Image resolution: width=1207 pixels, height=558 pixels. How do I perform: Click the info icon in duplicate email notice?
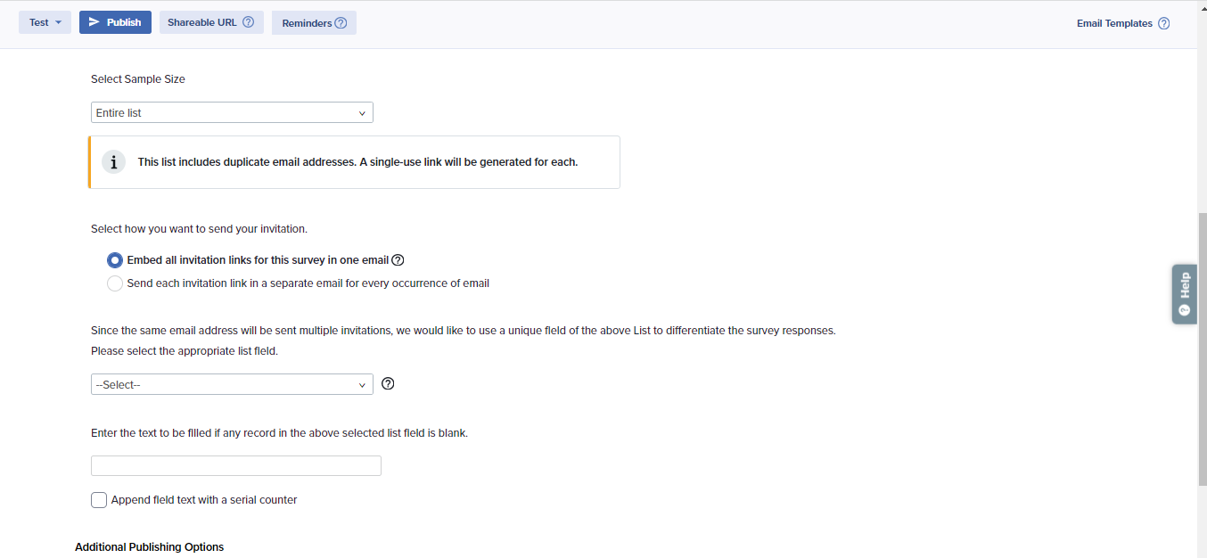(113, 162)
